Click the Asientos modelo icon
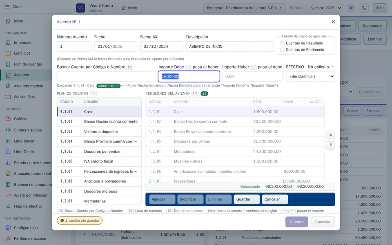This screenshot has width=392, height=245. click(8, 86)
